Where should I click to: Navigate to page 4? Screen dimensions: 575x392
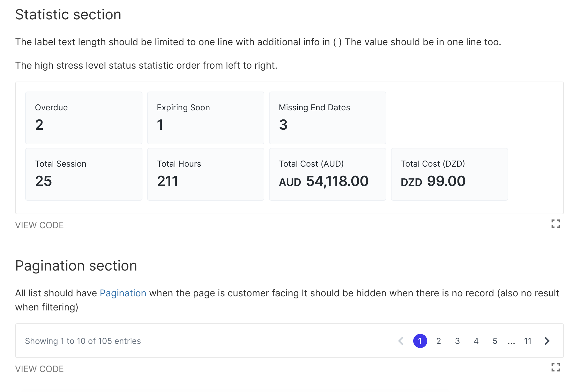476,341
